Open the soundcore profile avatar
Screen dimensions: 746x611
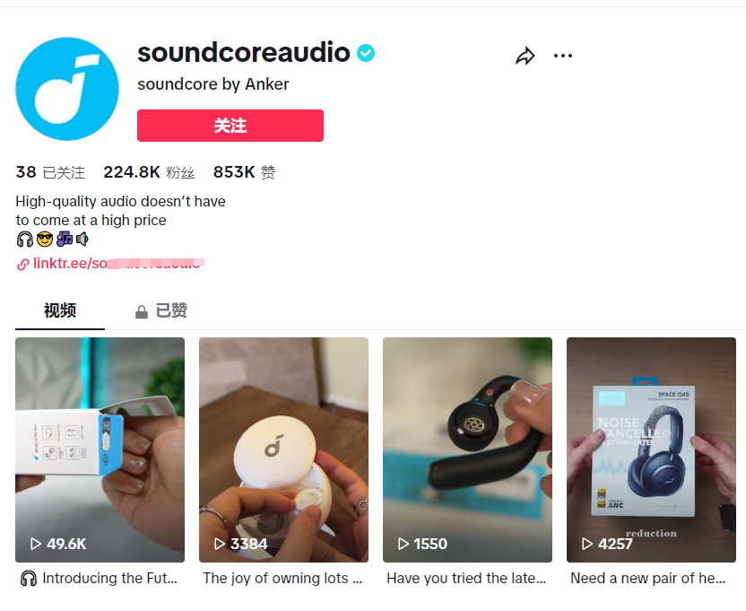[x=67, y=89]
